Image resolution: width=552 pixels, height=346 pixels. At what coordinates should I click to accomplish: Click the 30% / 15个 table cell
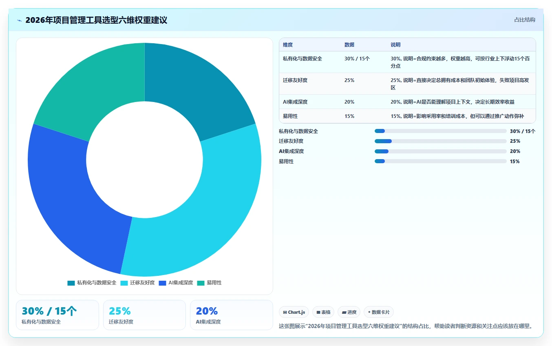(x=357, y=59)
